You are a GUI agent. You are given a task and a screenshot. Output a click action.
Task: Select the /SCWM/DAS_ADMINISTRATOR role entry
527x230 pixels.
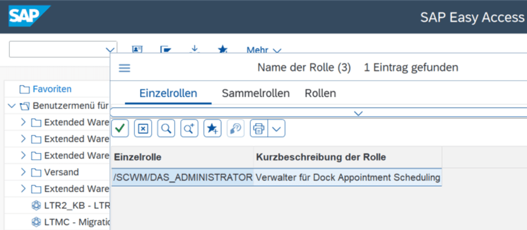click(183, 178)
